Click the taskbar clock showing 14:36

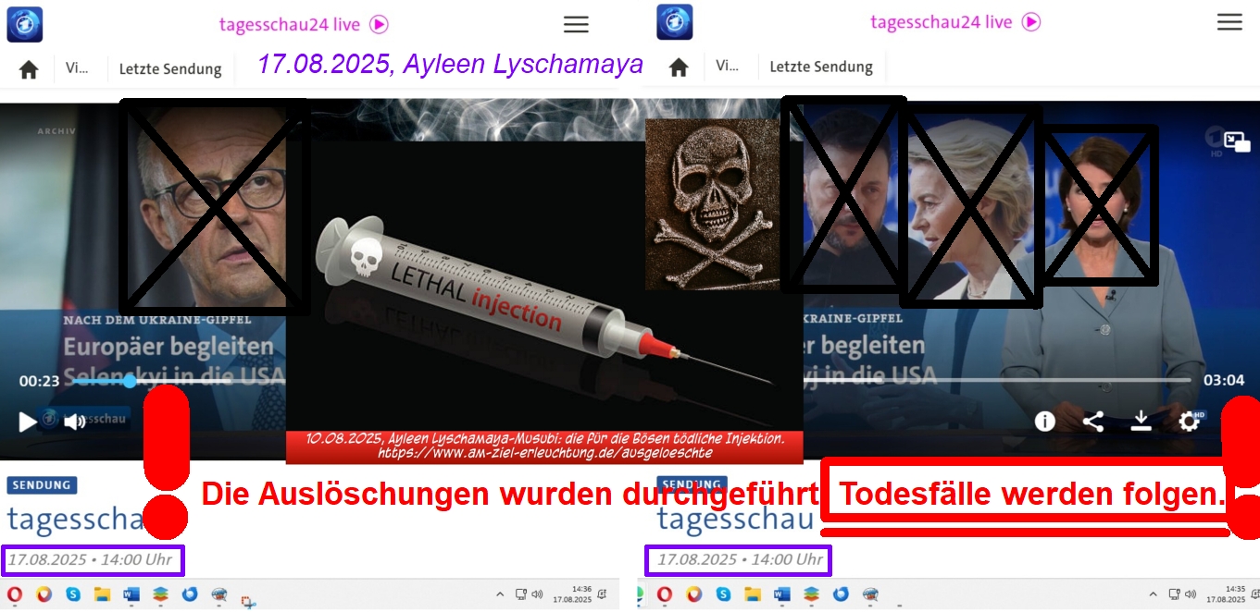(581, 594)
